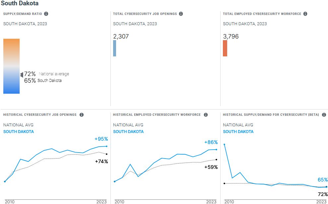Image resolution: width=328 pixels, height=204 pixels.
Task: Open info for Historical Supply/Demand Beta chart
Action: tap(324, 115)
